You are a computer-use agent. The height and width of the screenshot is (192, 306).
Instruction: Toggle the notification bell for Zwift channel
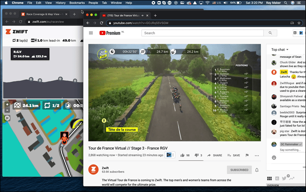tap(257, 170)
